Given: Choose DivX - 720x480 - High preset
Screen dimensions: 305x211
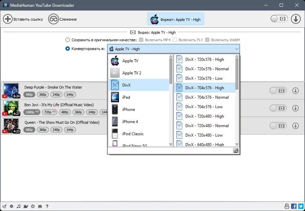Looking at the screenshot, I should 205,116.
